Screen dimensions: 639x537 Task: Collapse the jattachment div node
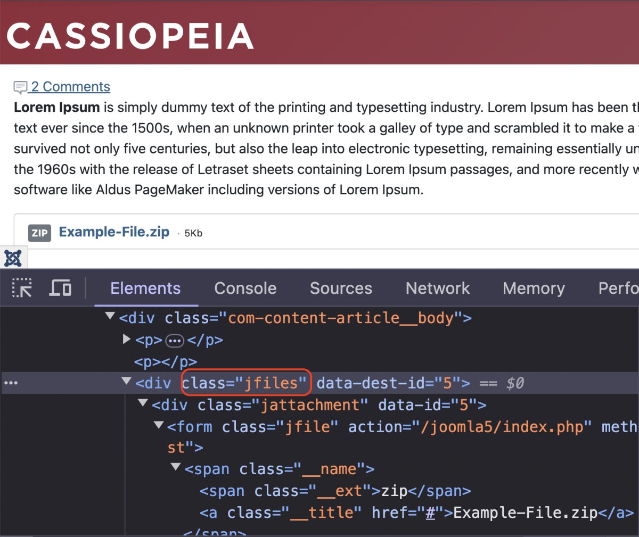point(143,403)
